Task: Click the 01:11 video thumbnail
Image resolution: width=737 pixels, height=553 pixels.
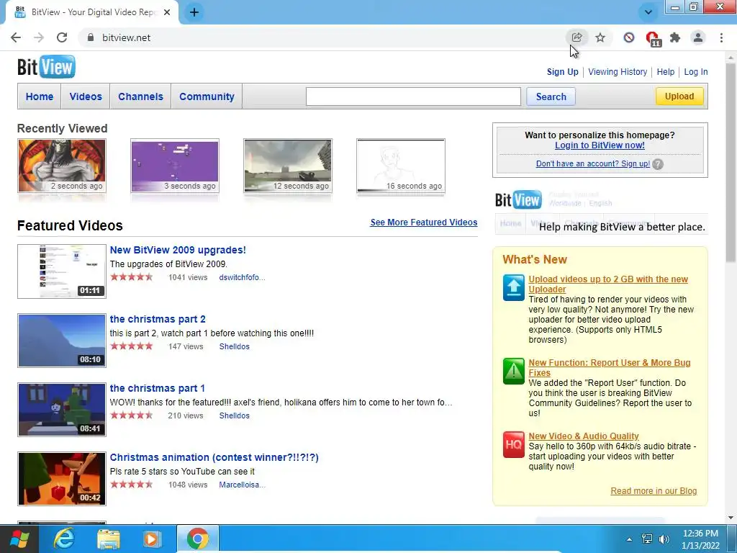Action: point(62,271)
